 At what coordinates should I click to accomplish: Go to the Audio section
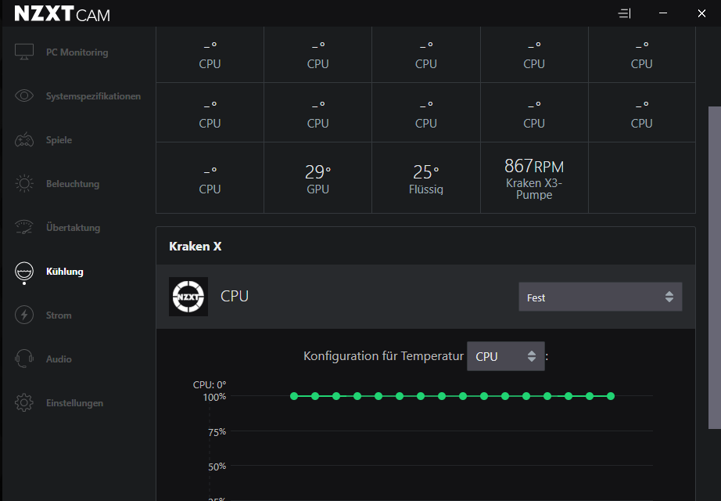coord(59,359)
